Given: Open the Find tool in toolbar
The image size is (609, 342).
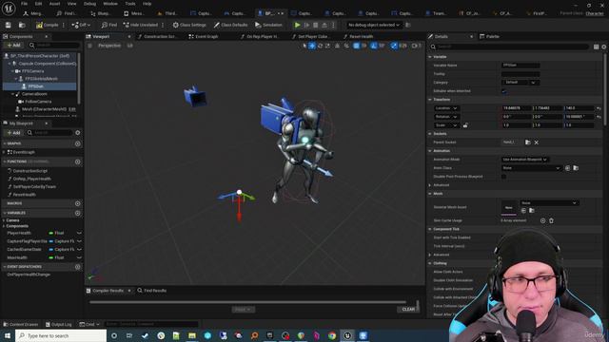Looking at the screenshot, I should point(109,25).
